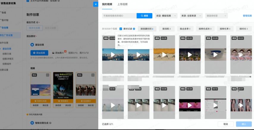The height and width of the screenshot is (130, 254).
Task: Click 换视频 under 同质化风险 video
Action: (x=35, y=105)
